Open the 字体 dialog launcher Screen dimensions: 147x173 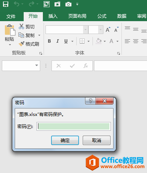[x=118, y=54]
